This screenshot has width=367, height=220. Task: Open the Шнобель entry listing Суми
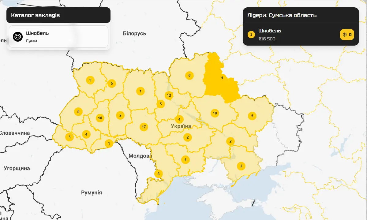(x=58, y=36)
